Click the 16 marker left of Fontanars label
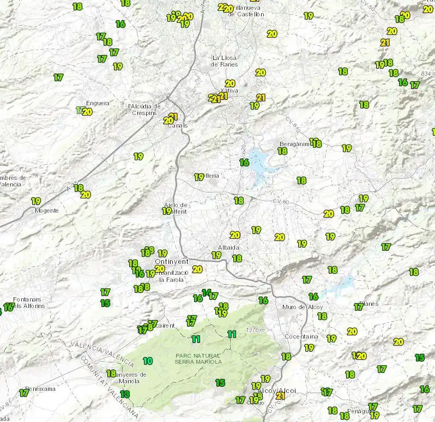Viewport: 435px width, 422px height. pos(9,307)
